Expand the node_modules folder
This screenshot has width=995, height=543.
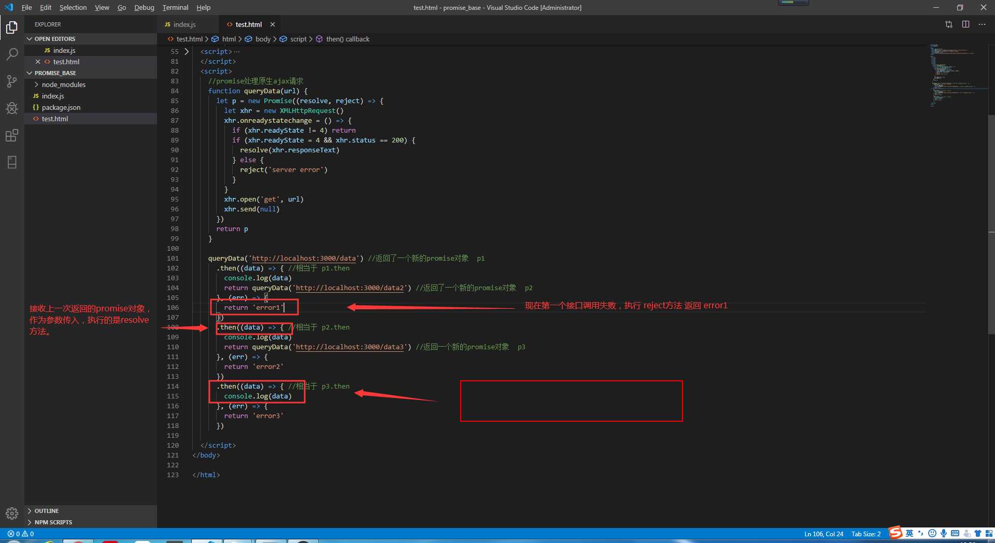[x=91, y=84]
